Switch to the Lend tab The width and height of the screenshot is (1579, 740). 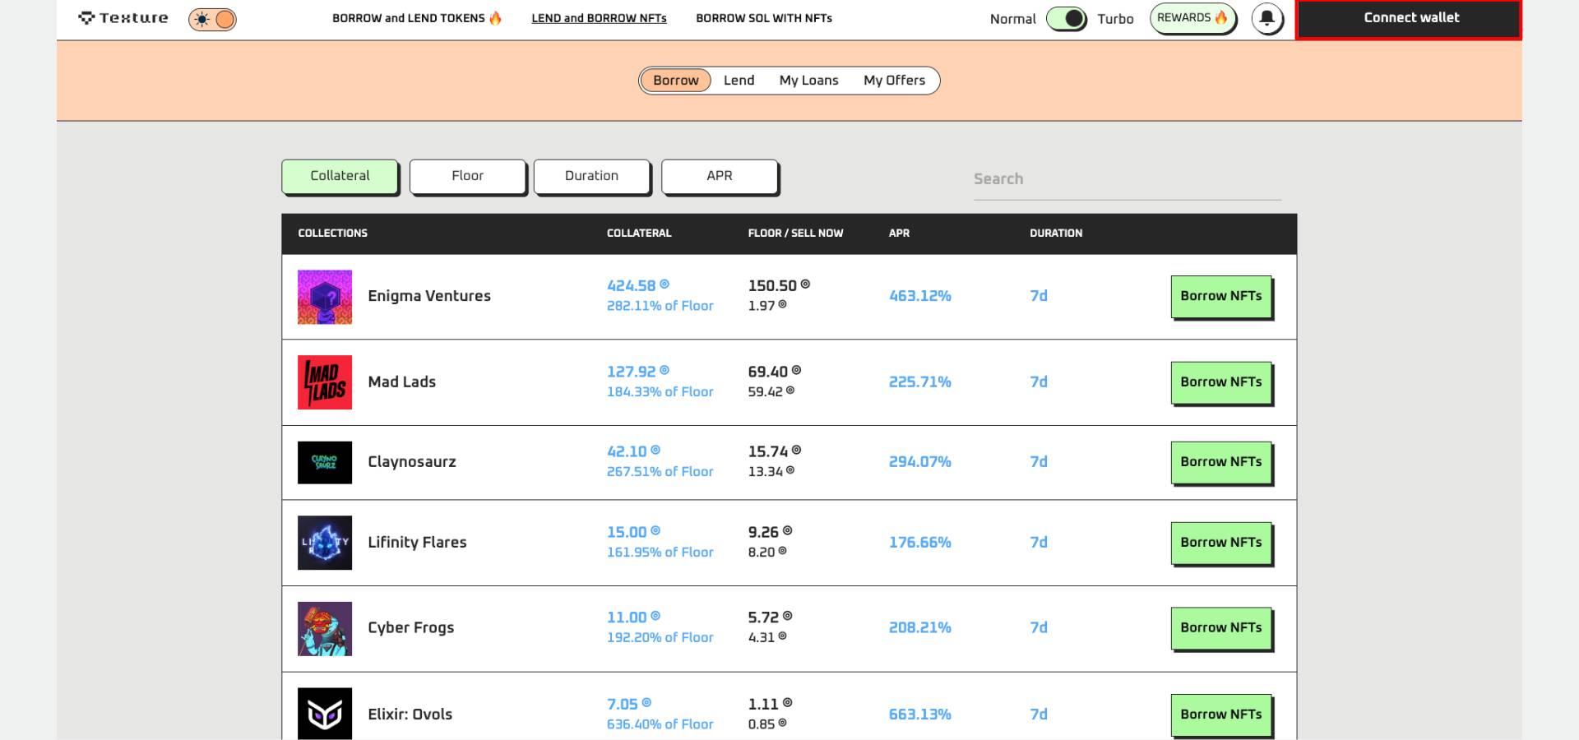(x=739, y=81)
